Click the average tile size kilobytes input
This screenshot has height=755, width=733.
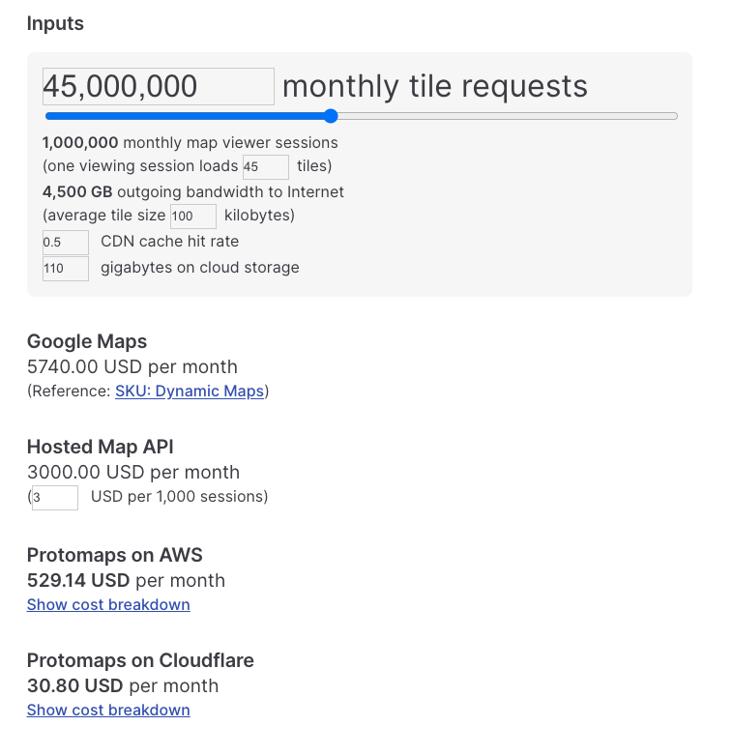pos(193,217)
